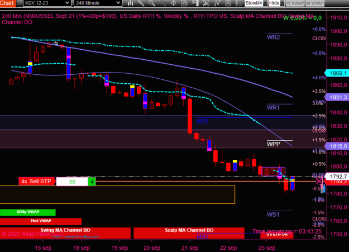
Task: Click the cyan 1869,1 price marker
Action: pos(337,73)
